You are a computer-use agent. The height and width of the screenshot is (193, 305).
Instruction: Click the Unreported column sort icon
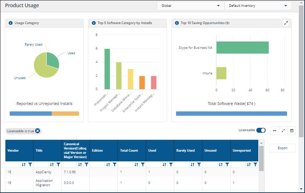coord(249,165)
